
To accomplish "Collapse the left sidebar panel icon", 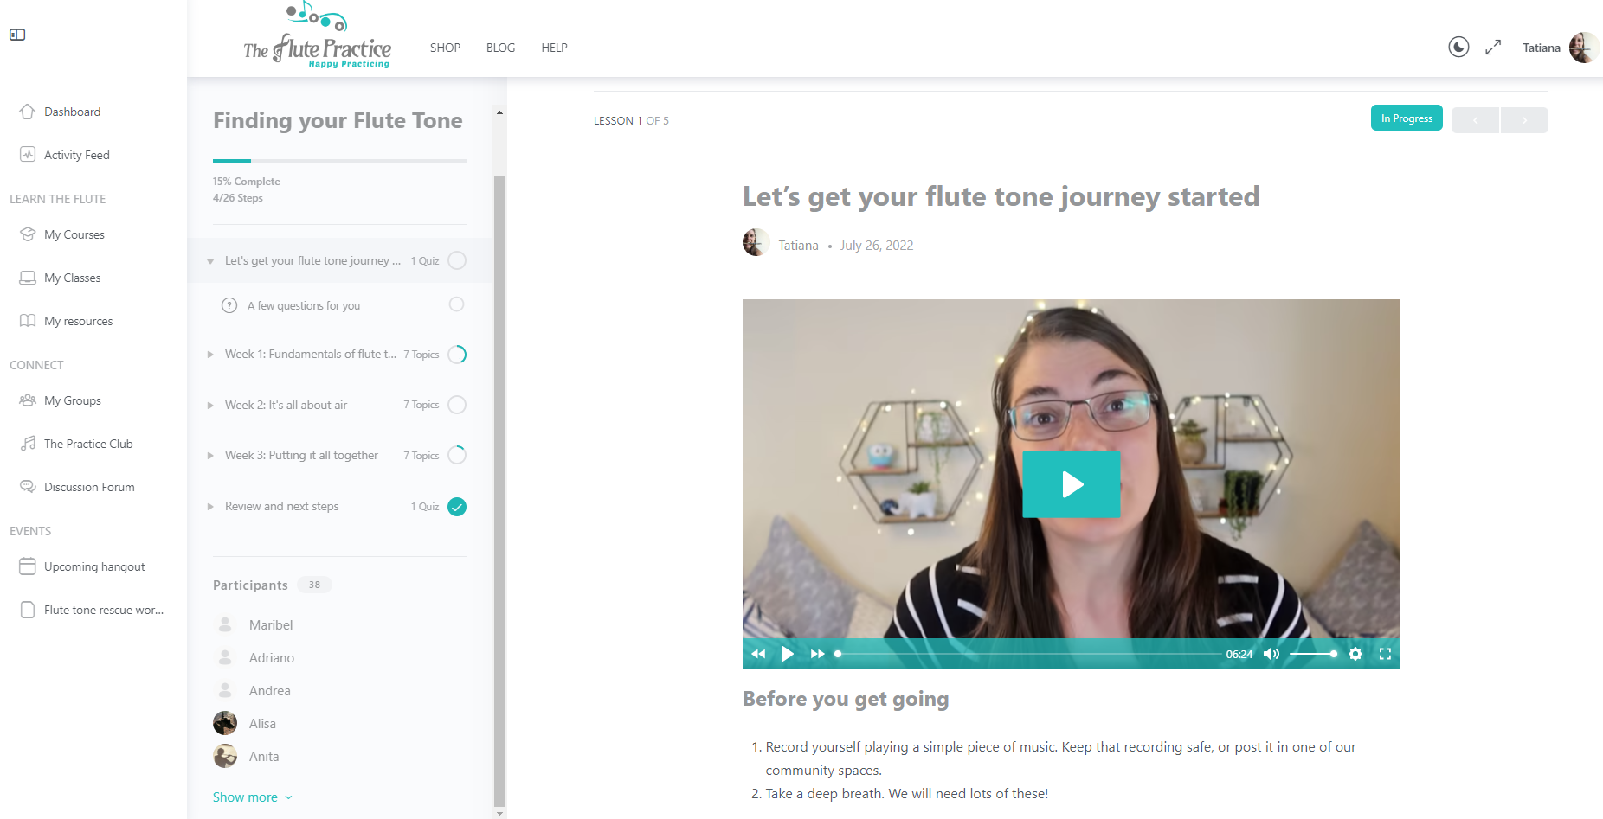I will 17,35.
